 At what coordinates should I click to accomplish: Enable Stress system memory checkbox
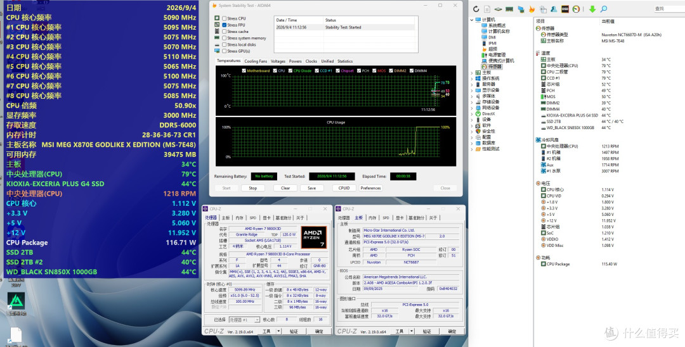[x=224, y=38]
